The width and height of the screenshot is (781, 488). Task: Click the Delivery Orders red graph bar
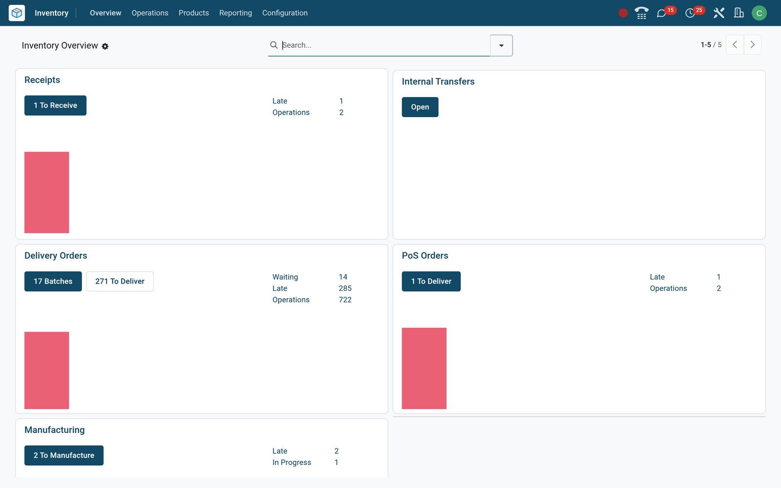tap(47, 370)
